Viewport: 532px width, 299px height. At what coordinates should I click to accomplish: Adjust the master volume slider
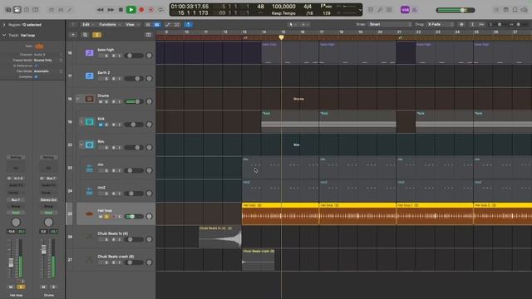[x=456, y=10]
